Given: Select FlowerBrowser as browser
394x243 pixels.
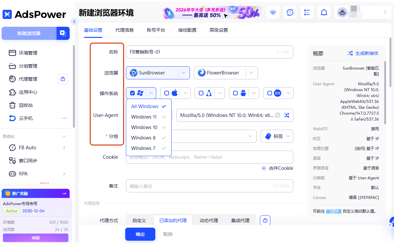Looking at the screenshot, I should pos(220,73).
